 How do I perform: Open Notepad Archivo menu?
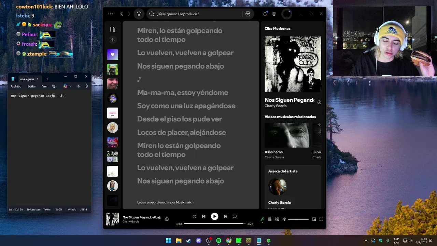(16, 86)
